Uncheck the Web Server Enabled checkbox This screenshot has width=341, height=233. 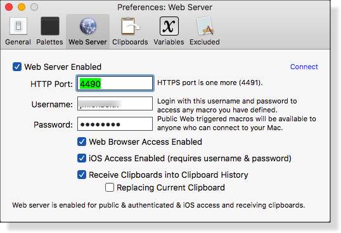(x=17, y=67)
